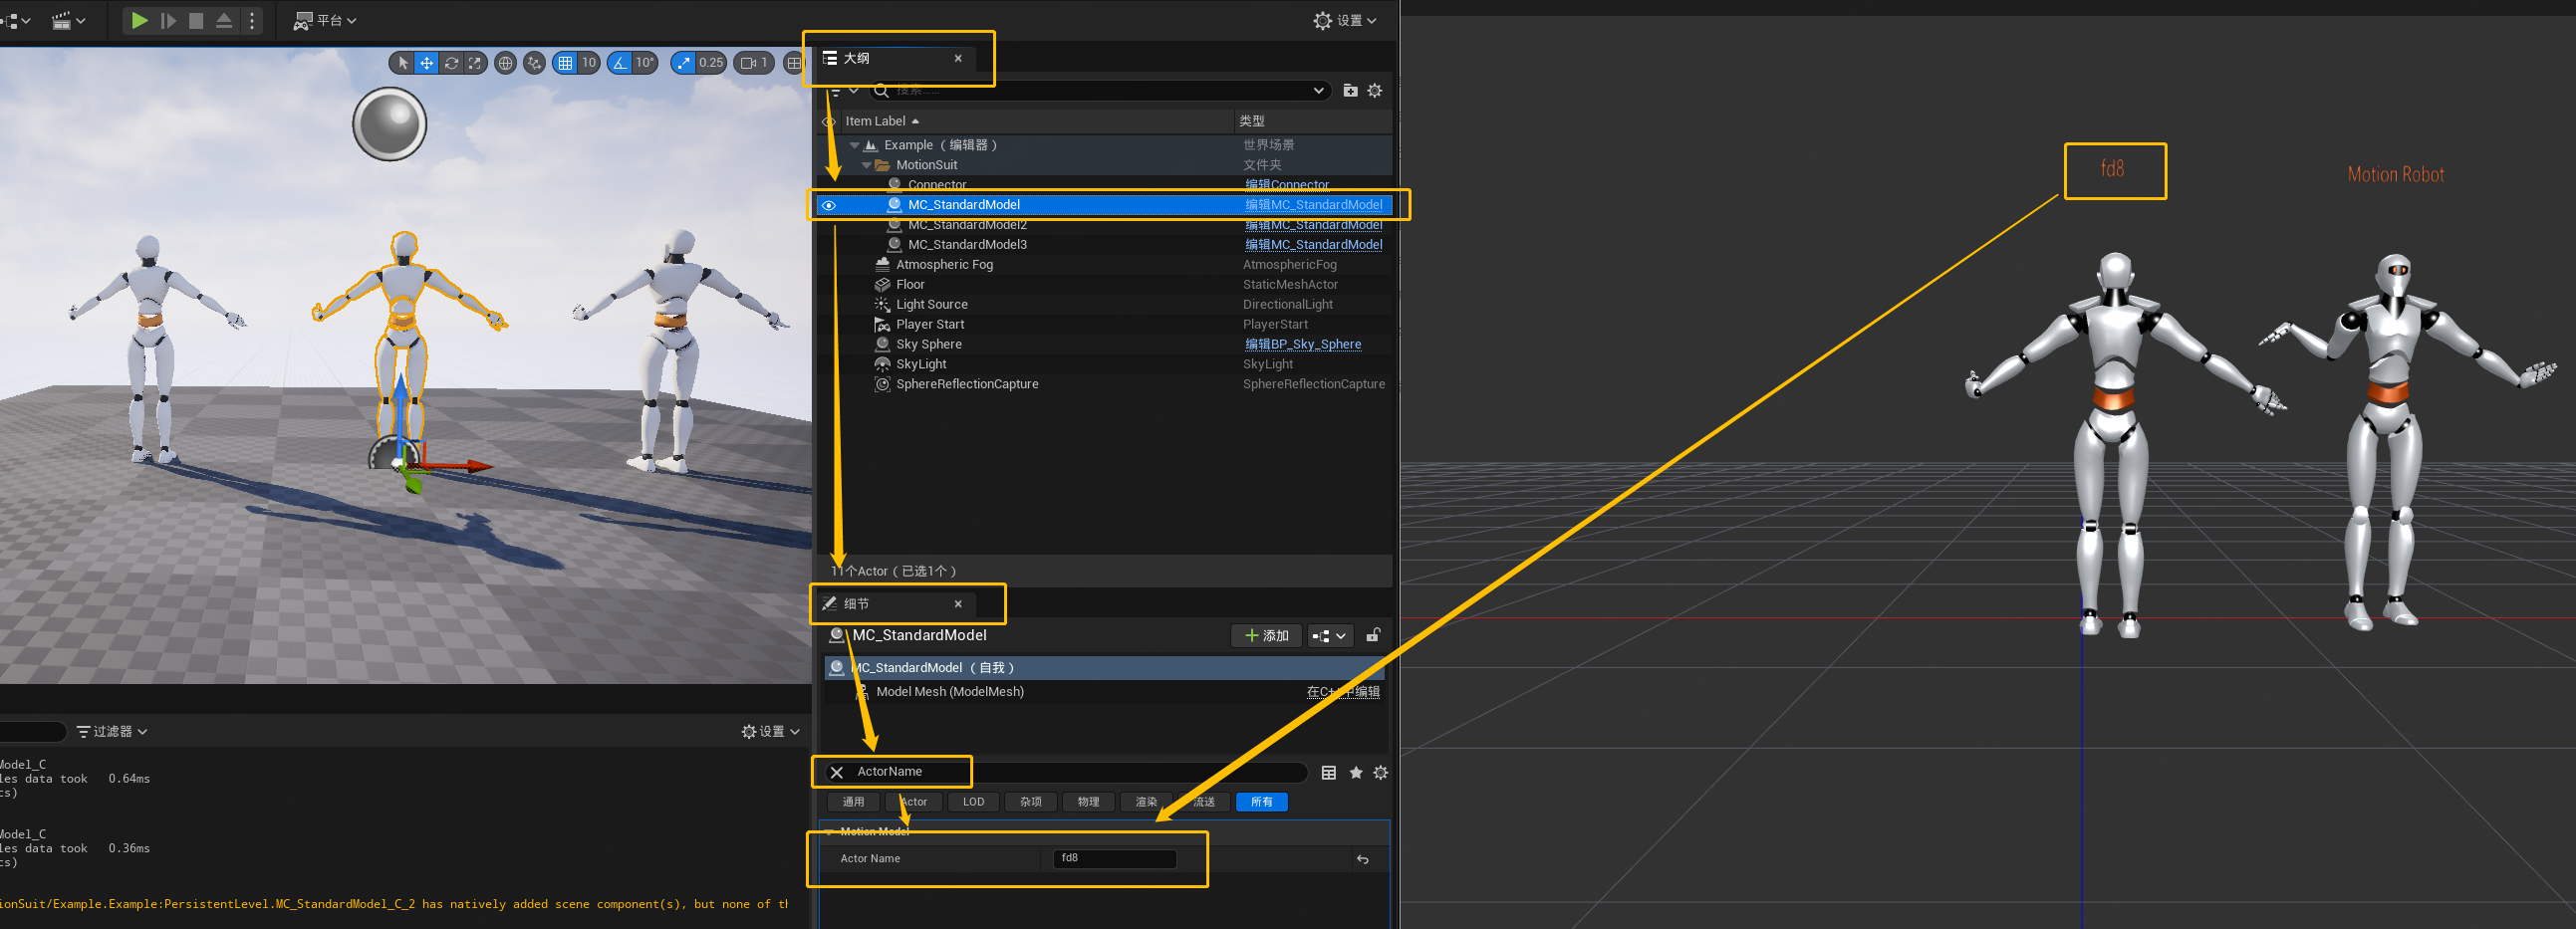Switch to the LOD filter tab

pyautogui.click(x=973, y=802)
